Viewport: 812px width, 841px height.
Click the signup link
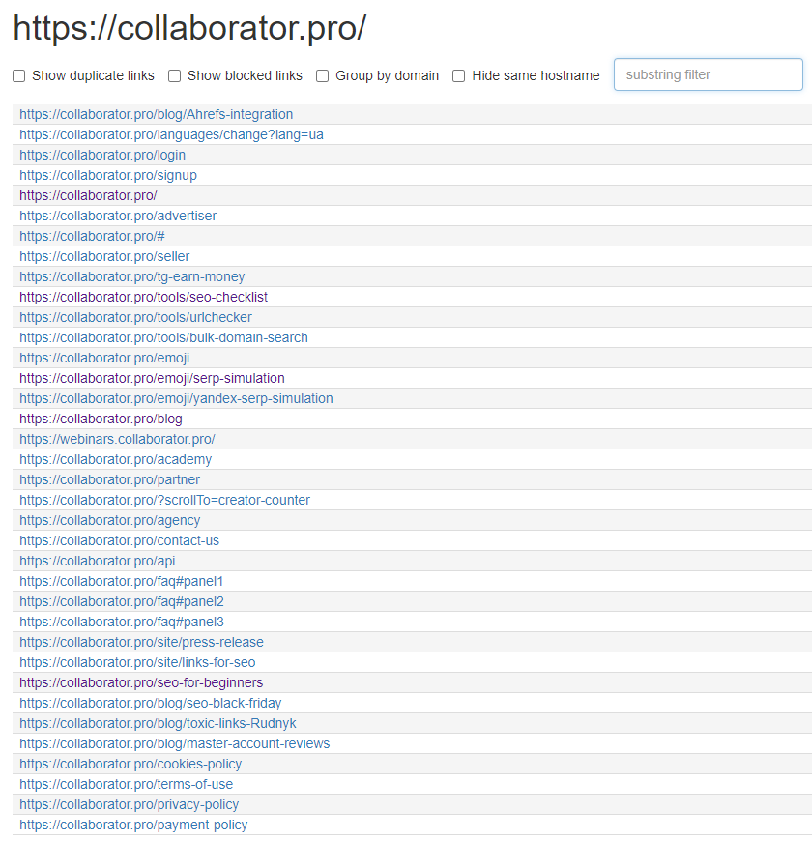pyautogui.click(x=107, y=175)
